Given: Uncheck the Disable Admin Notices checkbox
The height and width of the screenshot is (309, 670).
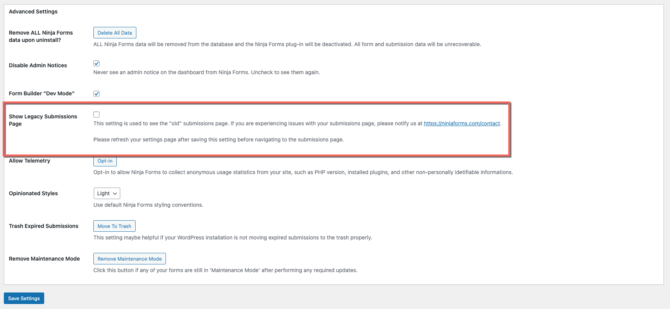Looking at the screenshot, I should [x=96, y=63].
